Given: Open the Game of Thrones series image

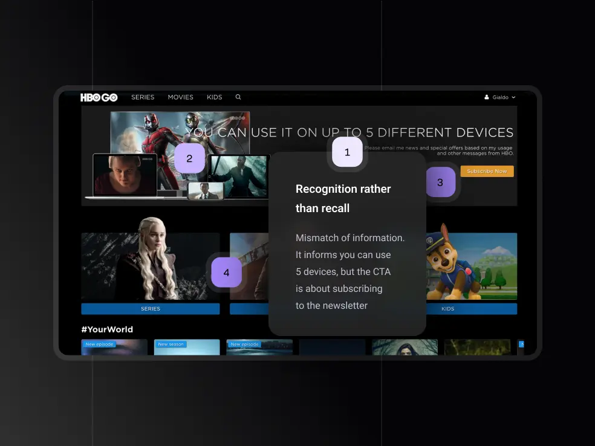Looking at the screenshot, I should tap(151, 266).
